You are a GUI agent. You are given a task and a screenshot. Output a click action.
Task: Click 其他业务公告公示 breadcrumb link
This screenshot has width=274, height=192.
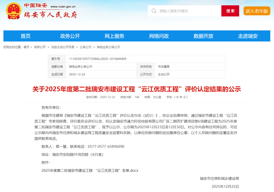(108, 47)
